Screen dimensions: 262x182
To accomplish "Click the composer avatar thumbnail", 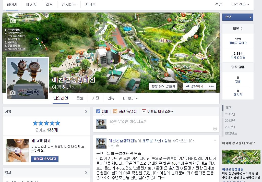I will [101, 124].
